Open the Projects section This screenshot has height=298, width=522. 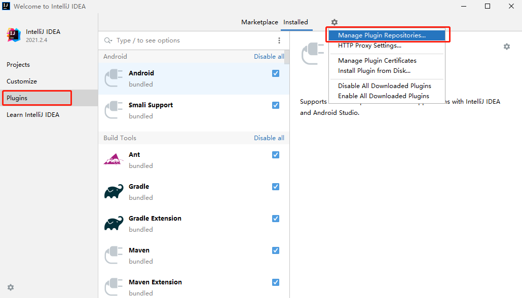coord(49,65)
